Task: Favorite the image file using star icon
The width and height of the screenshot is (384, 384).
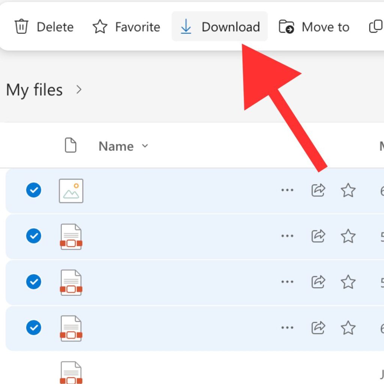Action: pos(348,190)
